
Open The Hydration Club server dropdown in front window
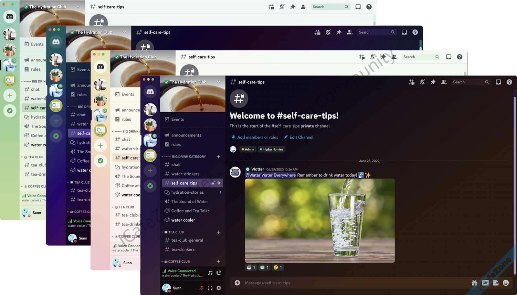(218, 82)
